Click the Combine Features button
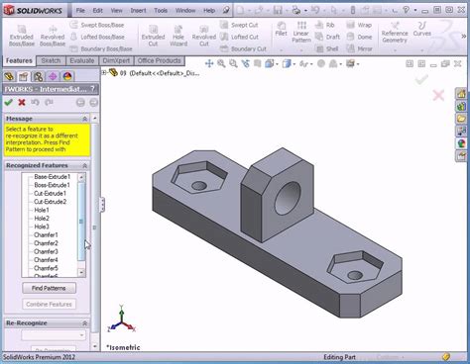 [49, 304]
